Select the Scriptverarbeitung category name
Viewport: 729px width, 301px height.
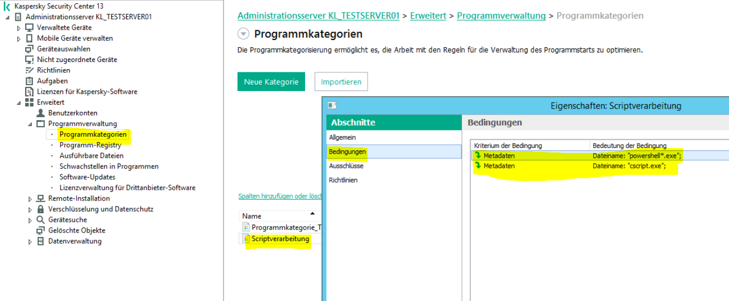pyautogui.click(x=280, y=239)
